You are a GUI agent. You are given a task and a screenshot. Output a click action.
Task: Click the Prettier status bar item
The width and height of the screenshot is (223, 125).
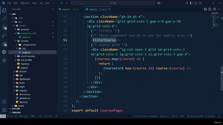pos(210,116)
